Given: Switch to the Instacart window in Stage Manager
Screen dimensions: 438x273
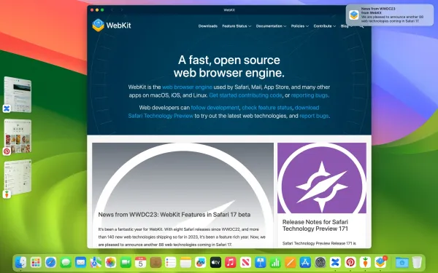Looking at the screenshot, I should [18, 177].
